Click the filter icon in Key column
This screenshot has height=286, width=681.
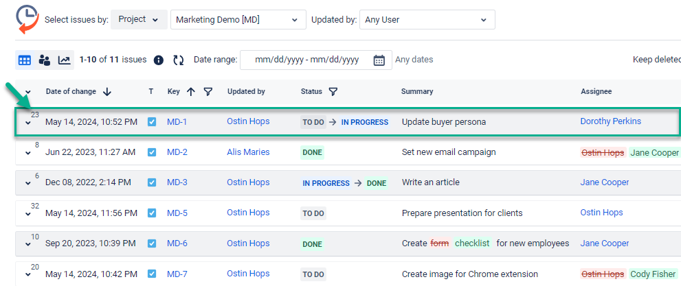click(208, 92)
